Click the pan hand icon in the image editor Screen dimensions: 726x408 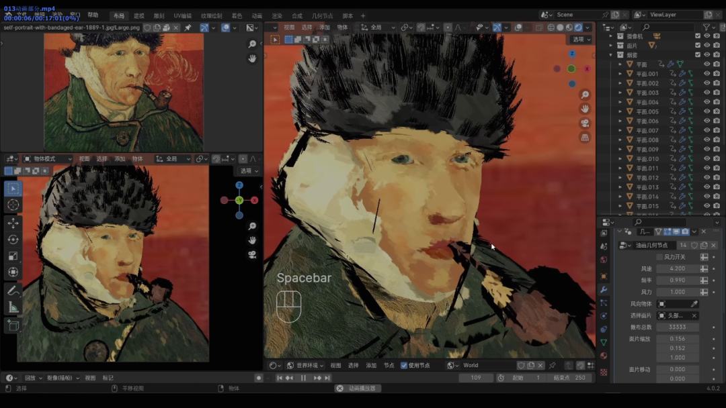point(252,58)
